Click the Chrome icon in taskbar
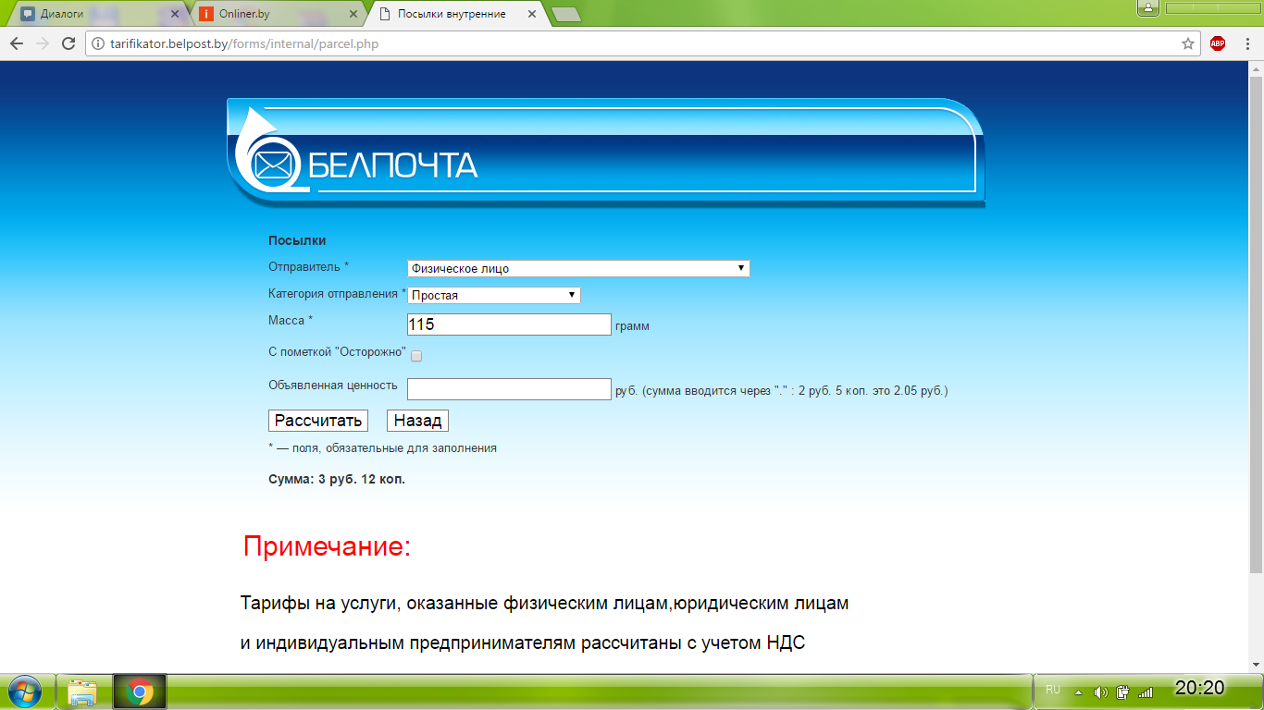The width and height of the screenshot is (1264, 710). [x=140, y=692]
